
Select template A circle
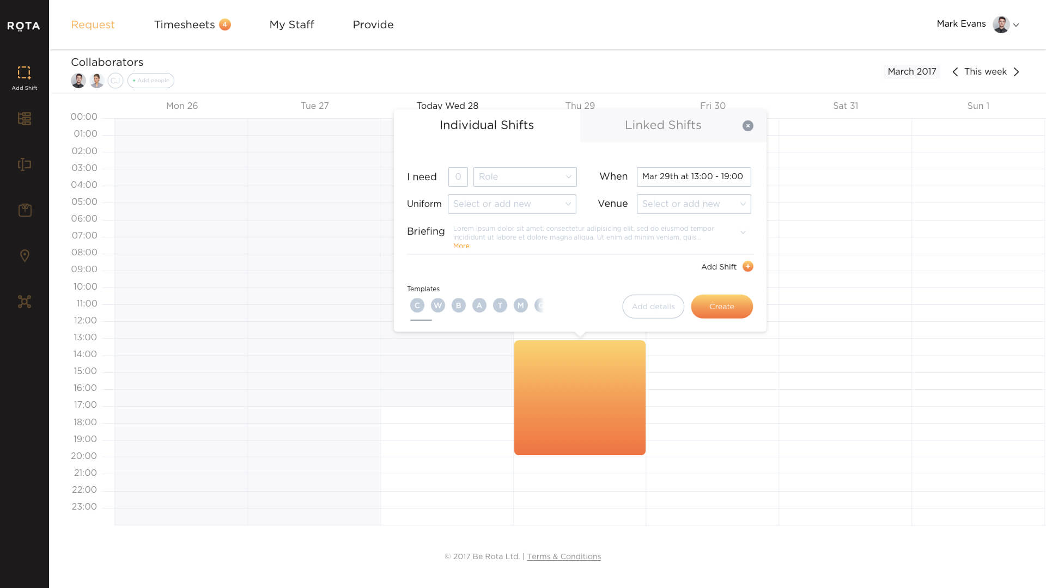479,305
